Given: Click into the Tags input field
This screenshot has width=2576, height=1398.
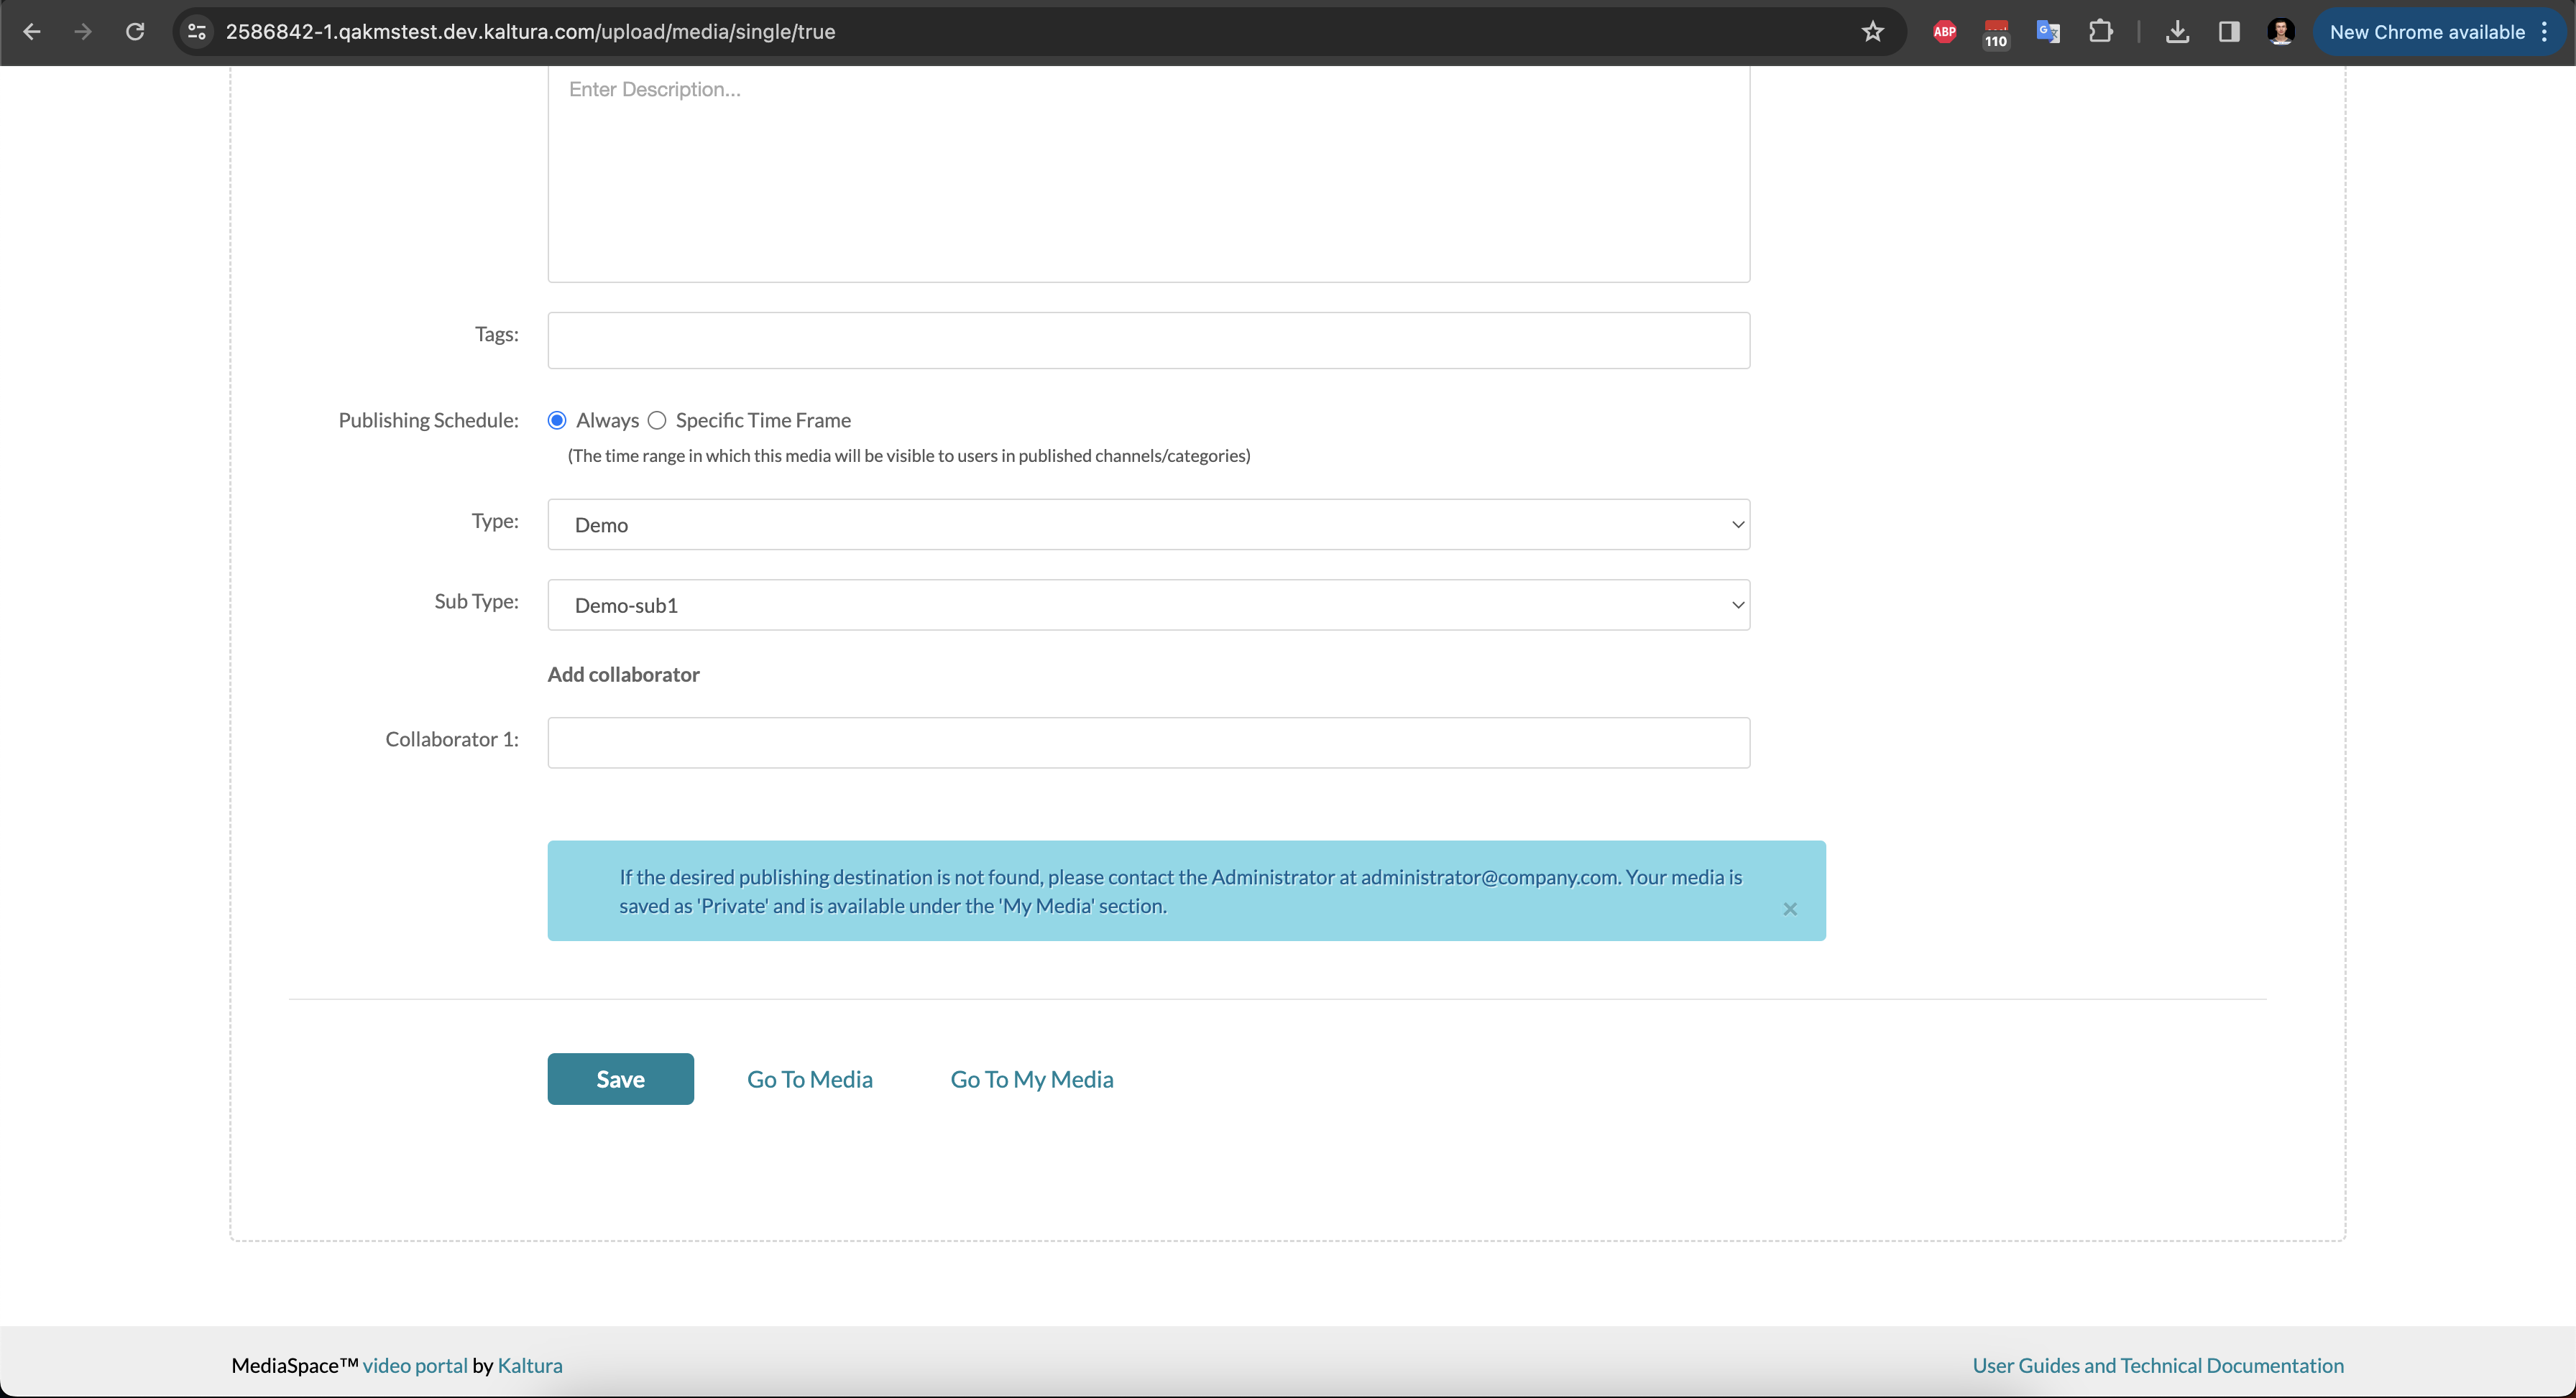Looking at the screenshot, I should 1148,341.
